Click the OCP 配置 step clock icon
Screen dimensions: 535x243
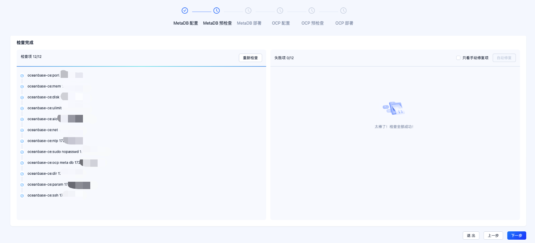tap(280, 11)
